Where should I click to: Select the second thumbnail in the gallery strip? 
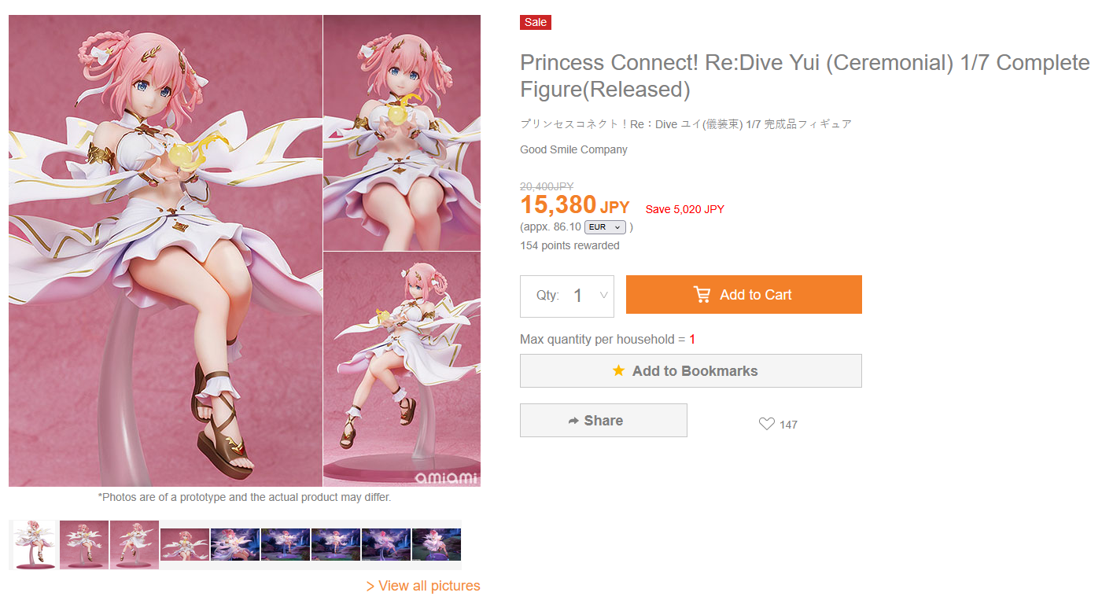pyautogui.click(x=84, y=544)
